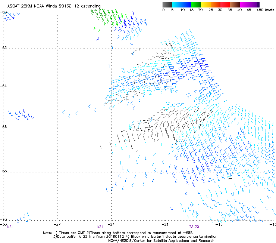Click the legend value '40'
The width and height of the screenshot is (276, 243).
pyautogui.click(x=239, y=10)
